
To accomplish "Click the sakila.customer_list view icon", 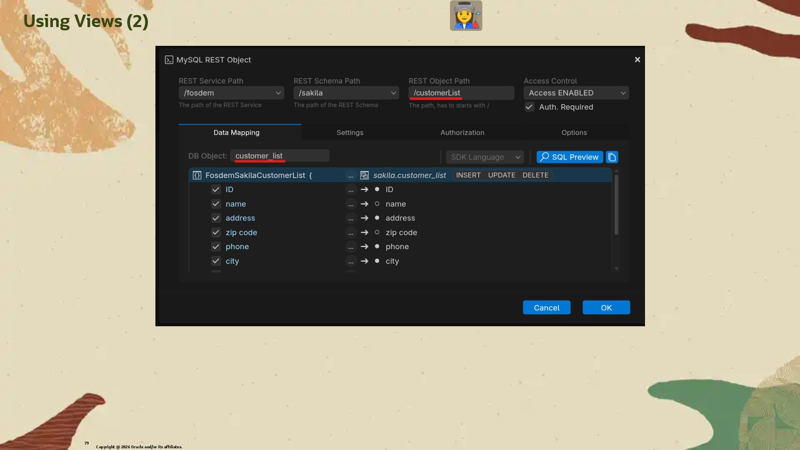I will point(364,175).
